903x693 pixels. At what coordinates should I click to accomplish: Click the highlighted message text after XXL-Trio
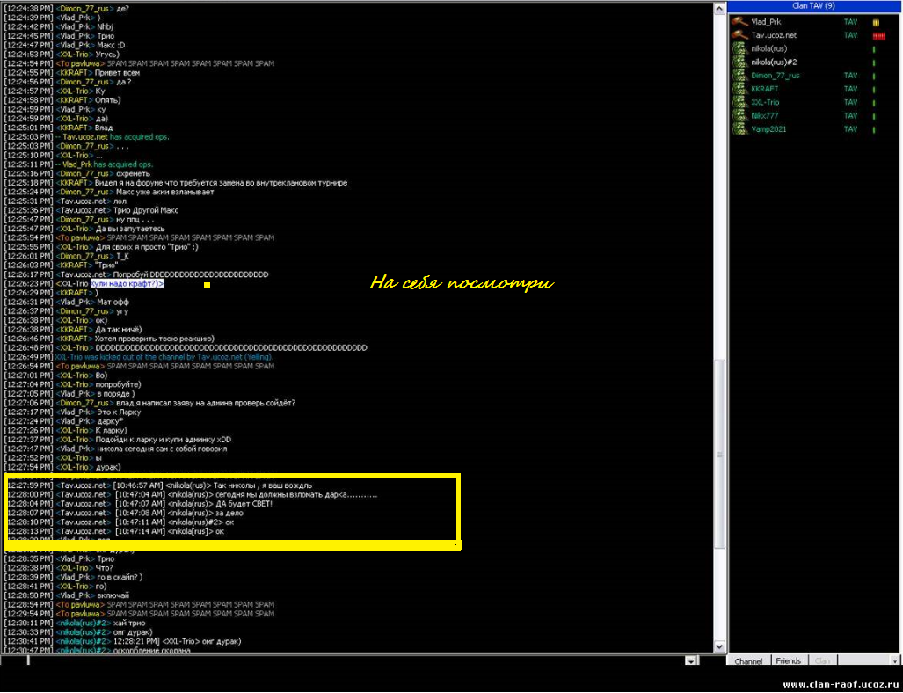point(128,283)
